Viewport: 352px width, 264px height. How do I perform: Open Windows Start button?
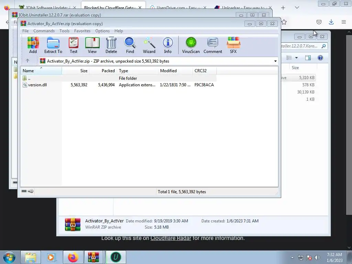(9, 257)
